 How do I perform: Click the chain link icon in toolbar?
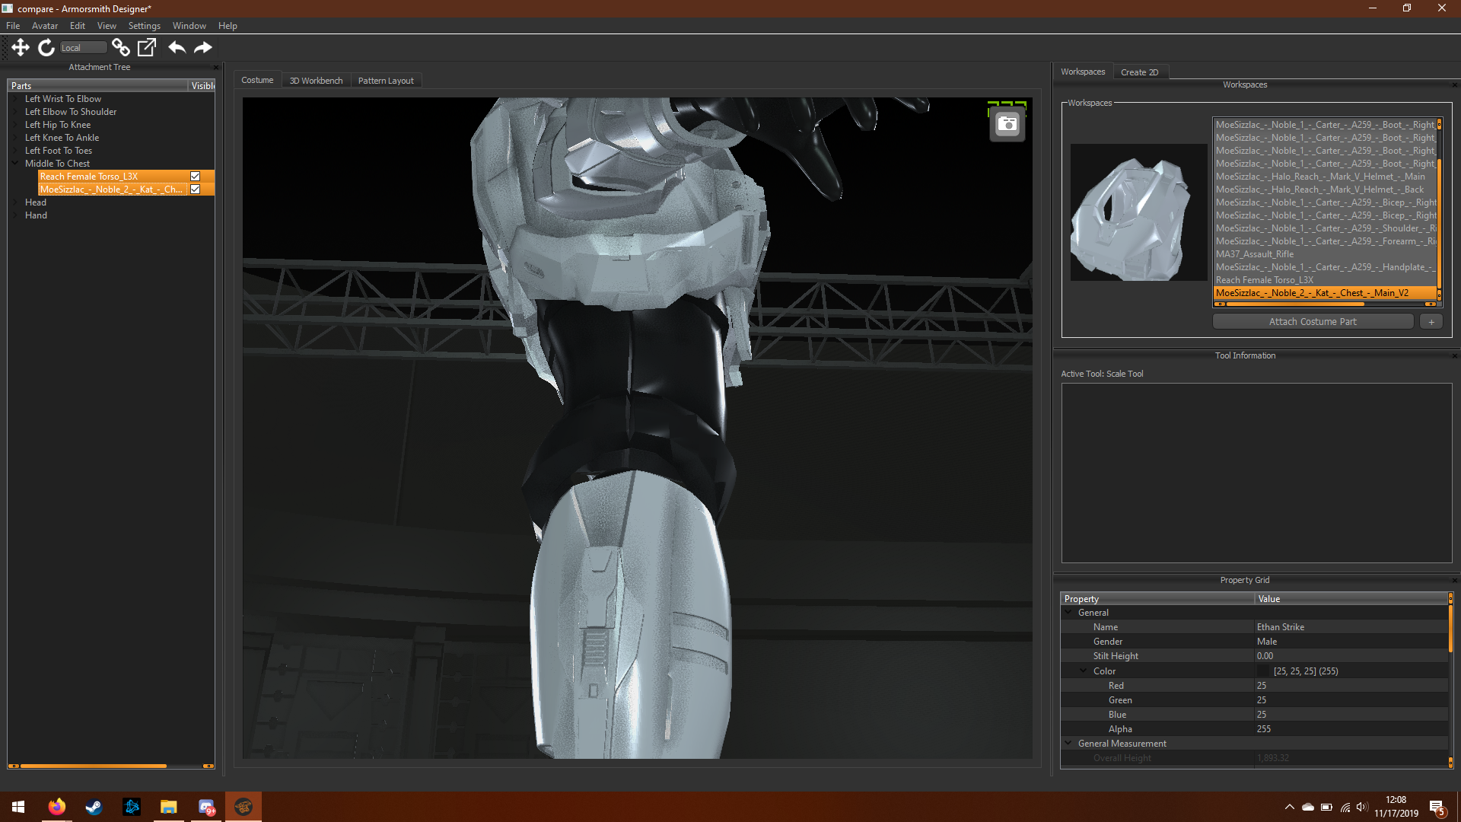120,48
